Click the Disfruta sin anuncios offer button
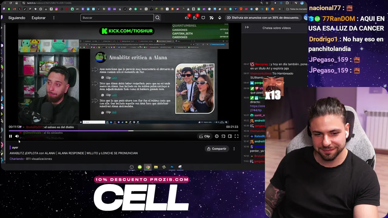Image resolution: width=388 pixels, height=218 pixels. coord(263,18)
